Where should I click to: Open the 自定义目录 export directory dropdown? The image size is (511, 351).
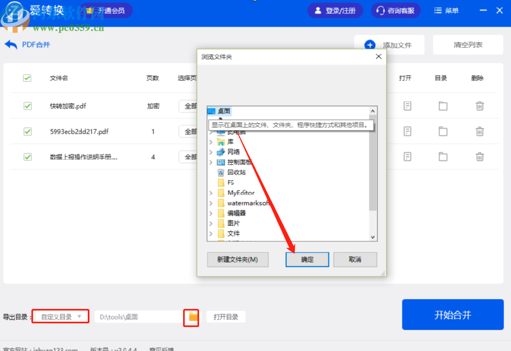60,316
